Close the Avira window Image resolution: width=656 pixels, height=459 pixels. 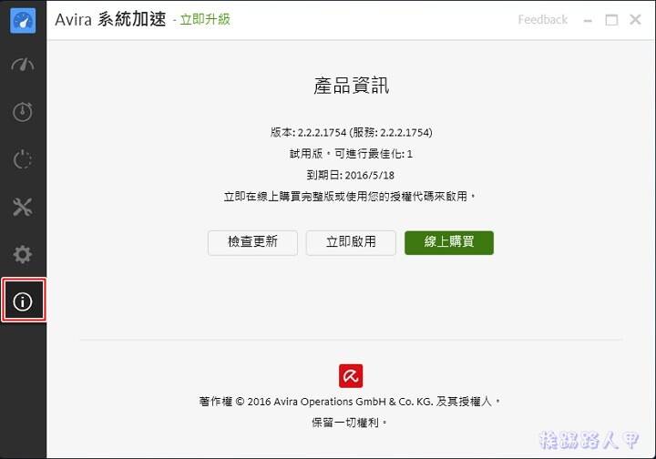(635, 19)
